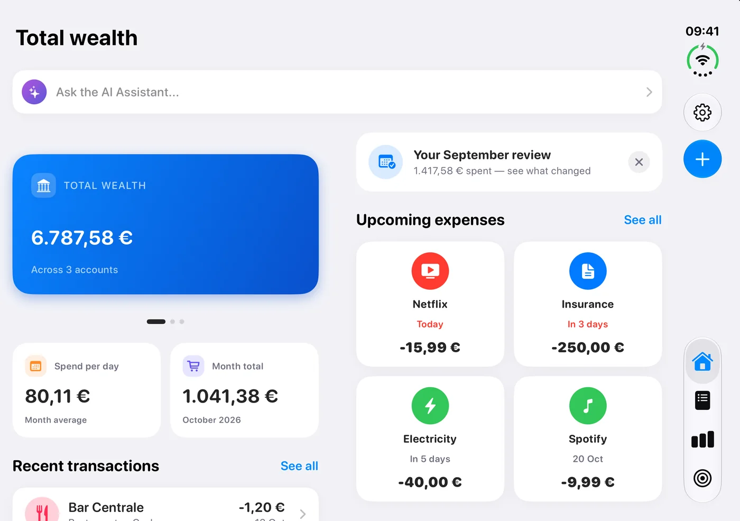This screenshot has height=521, width=740.
Task: Open the bar chart statistics tab
Action: coord(702,440)
